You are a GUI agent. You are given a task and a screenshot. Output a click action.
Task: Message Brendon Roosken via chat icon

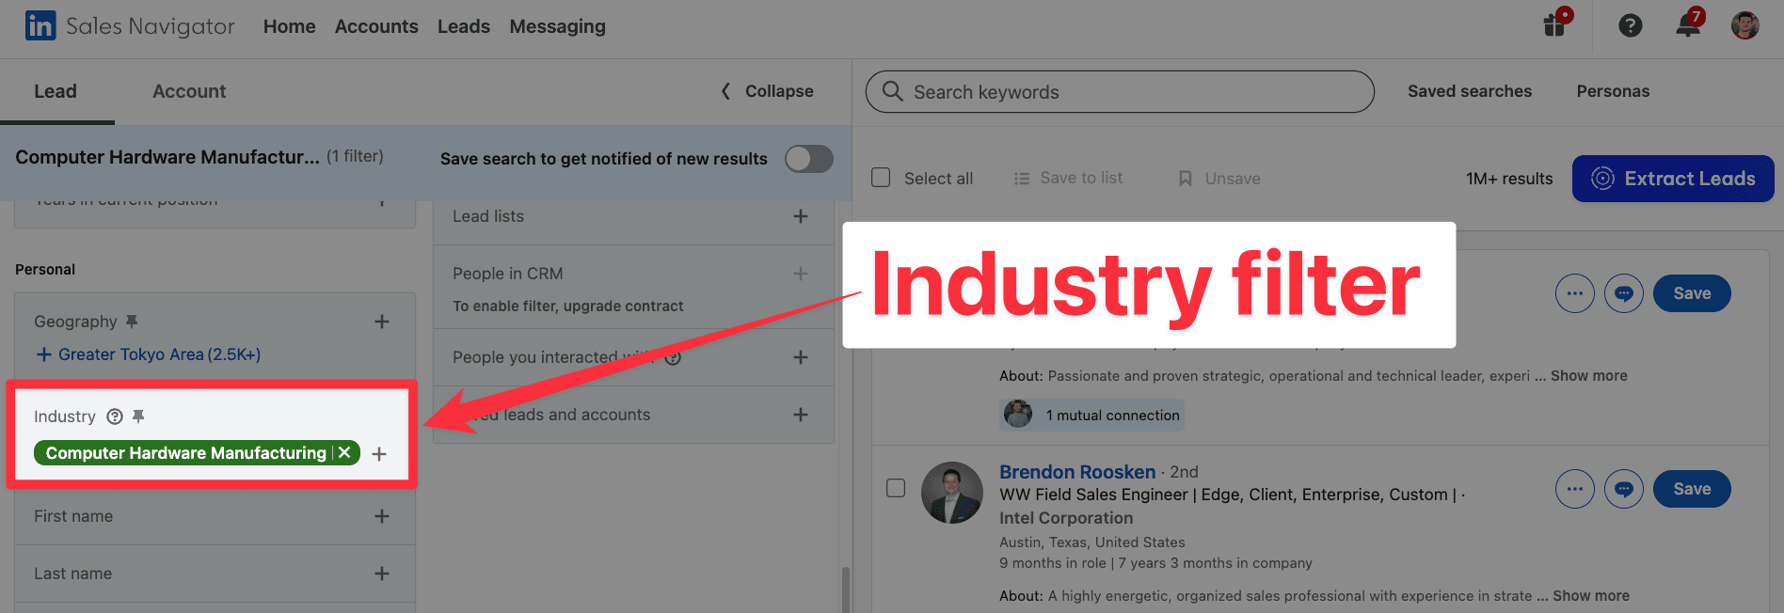pos(1624,489)
